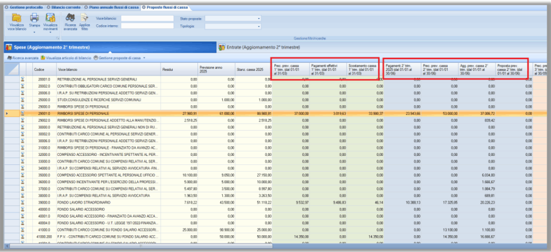Switch to Piano annuale flussi di cassa tab
551x252 pixels.
click(115, 7)
